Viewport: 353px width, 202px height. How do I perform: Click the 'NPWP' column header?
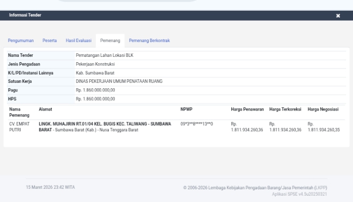pos(186,109)
